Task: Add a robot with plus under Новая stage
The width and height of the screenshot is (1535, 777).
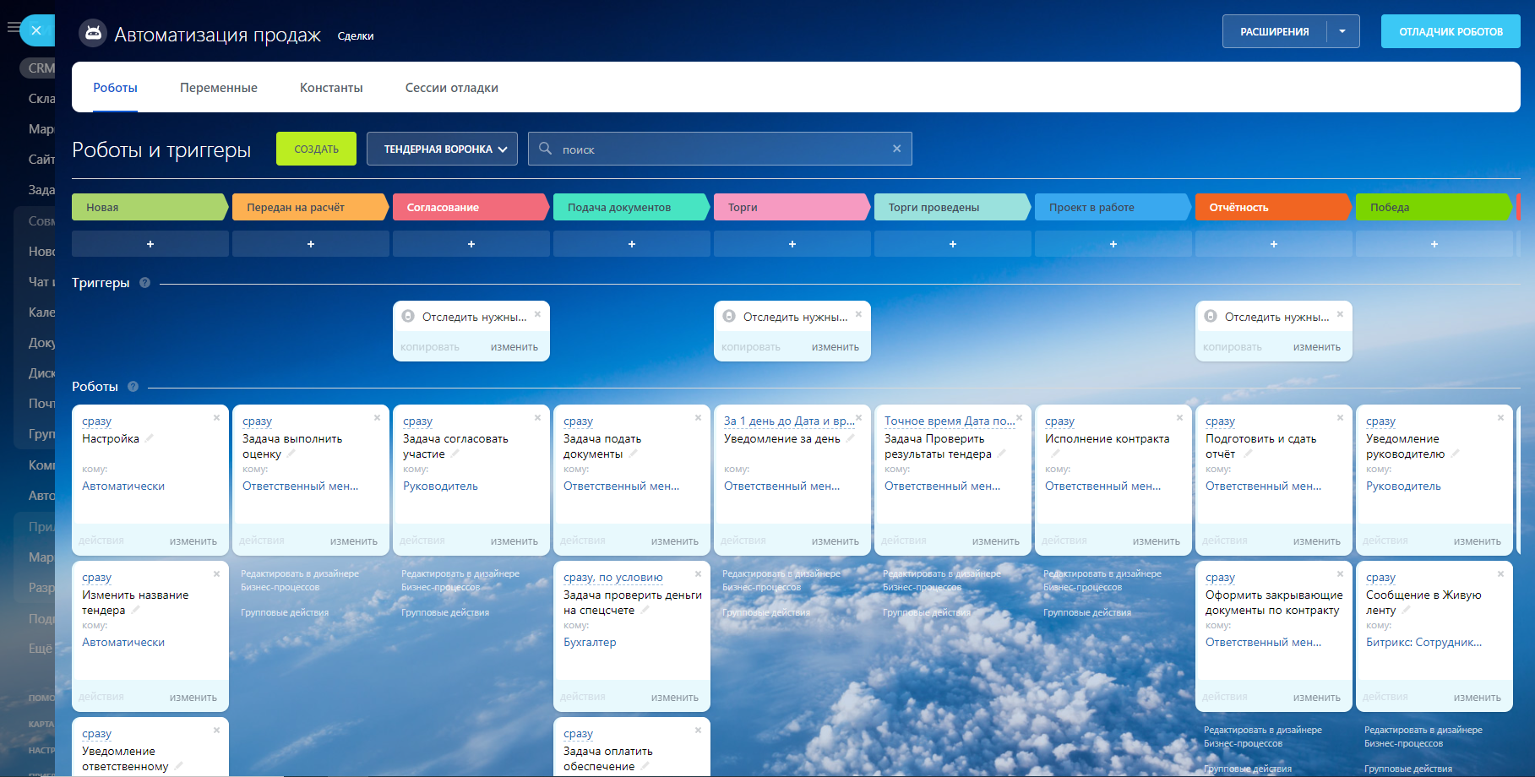Action: 150,244
